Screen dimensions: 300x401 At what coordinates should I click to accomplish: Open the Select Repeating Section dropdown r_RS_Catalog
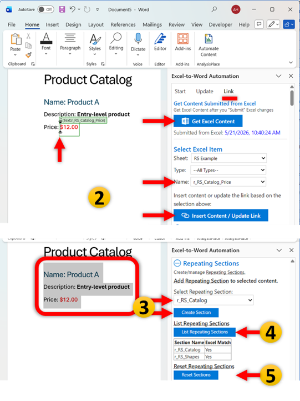click(x=213, y=300)
